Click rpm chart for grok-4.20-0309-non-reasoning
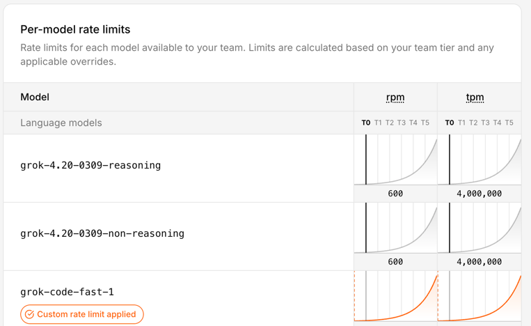The image size is (531, 326). [x=395, y=228]
